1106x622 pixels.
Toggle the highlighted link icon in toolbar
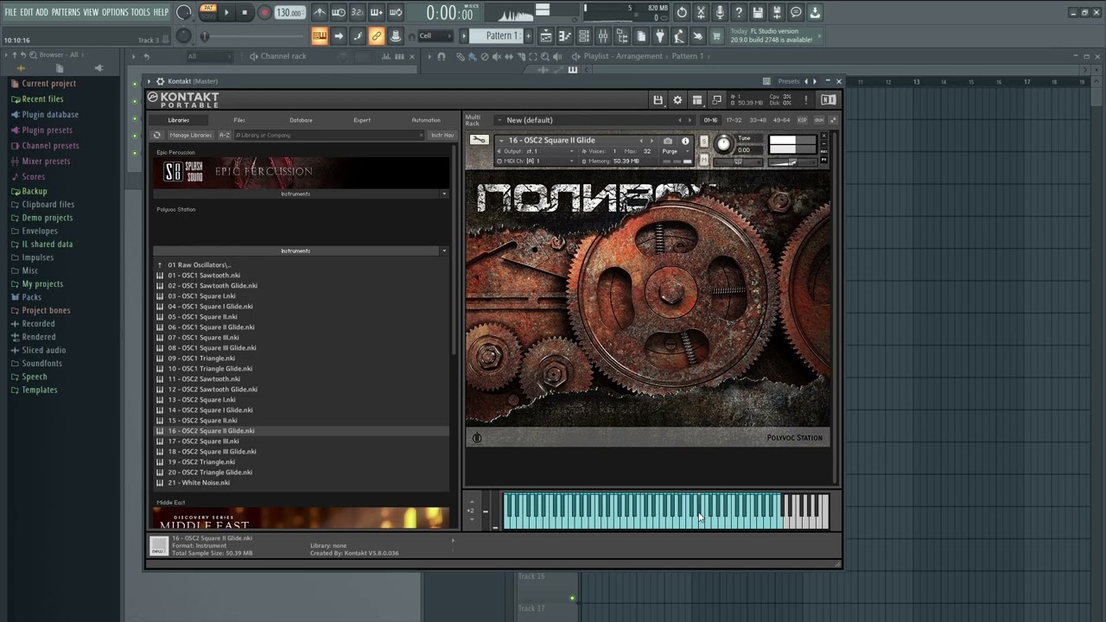[x=377, y=35]
